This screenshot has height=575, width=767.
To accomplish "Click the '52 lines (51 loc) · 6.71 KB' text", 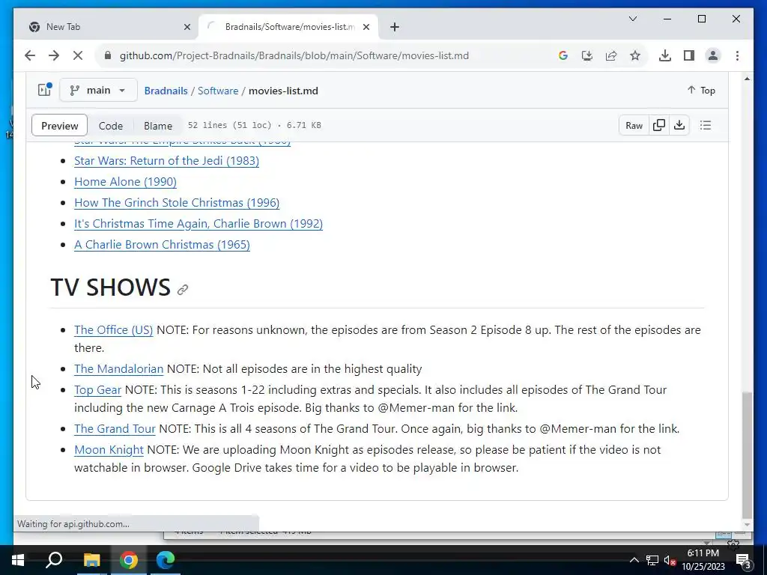I will 255,125.
